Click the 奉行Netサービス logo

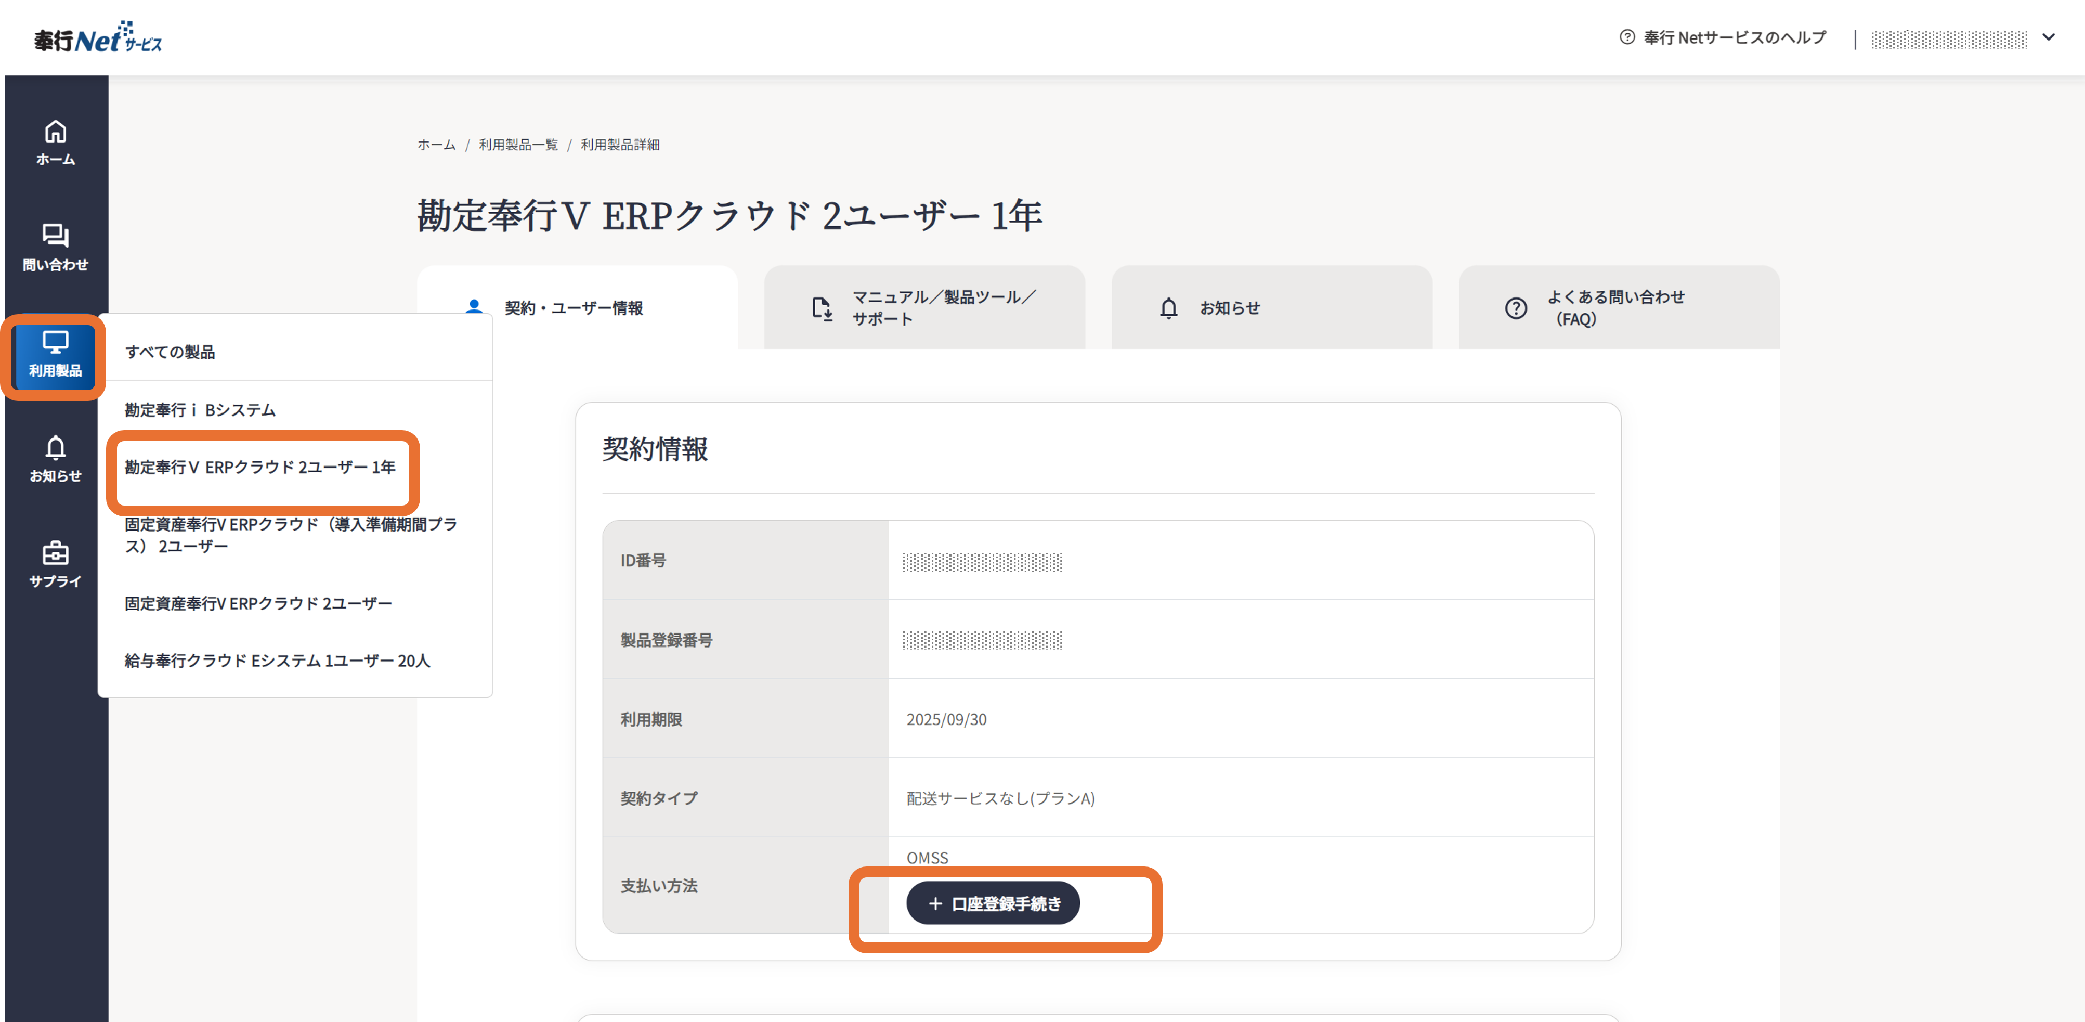pyautogui.click(x=98, y=37)
